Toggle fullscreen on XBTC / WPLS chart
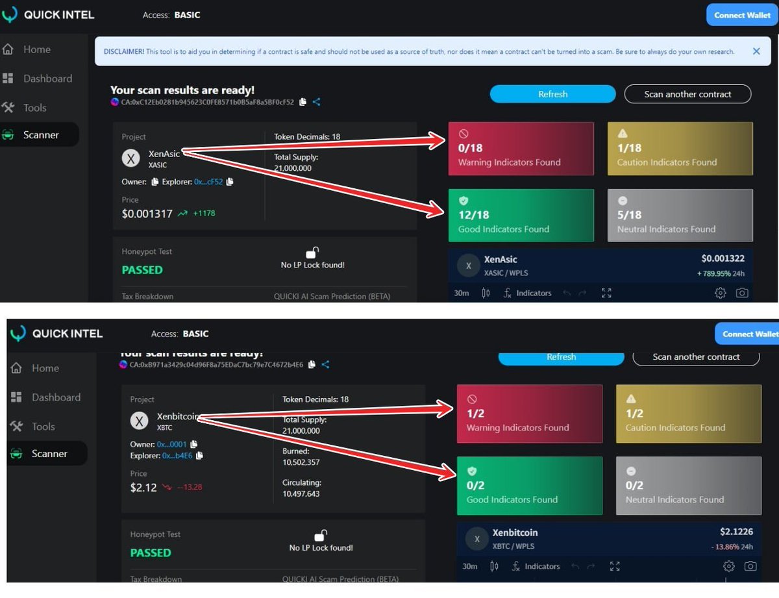 615,566
